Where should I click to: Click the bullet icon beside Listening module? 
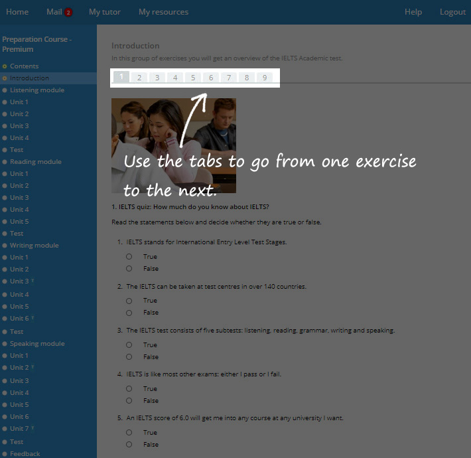(5, 90)
